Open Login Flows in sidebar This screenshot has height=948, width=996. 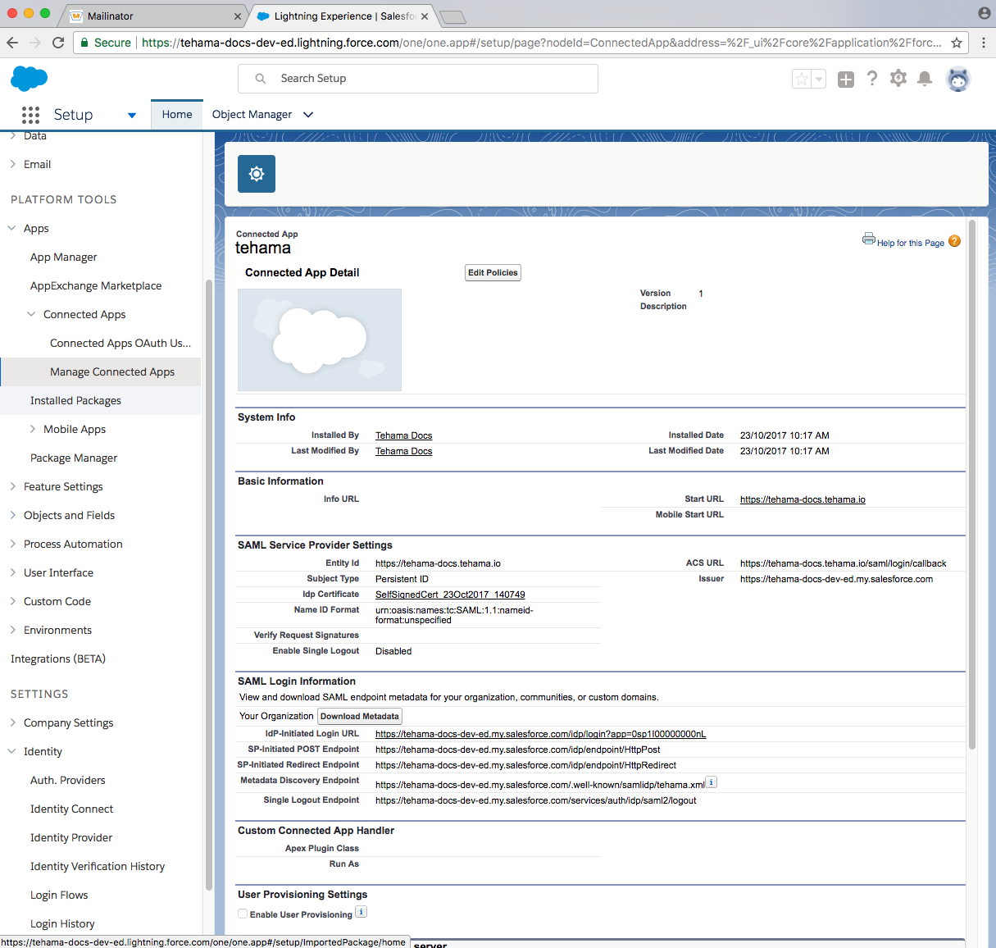pyautogui.click(x=59, y=895)
